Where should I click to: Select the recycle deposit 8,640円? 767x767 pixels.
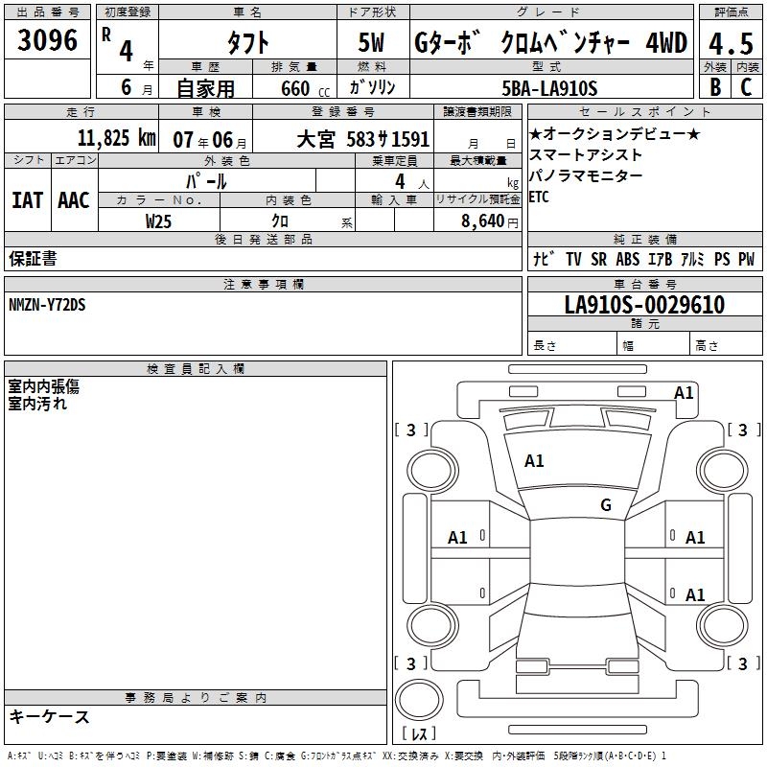(x=490, y=221)
